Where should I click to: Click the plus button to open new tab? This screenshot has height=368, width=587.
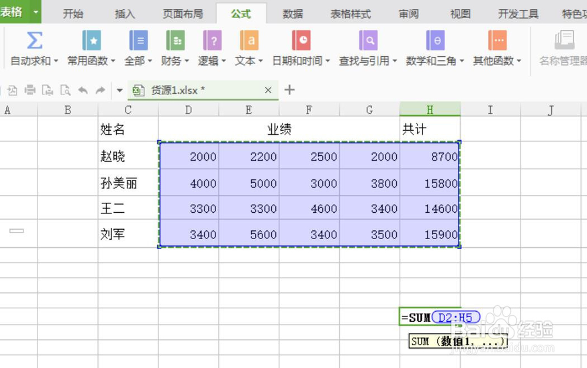(x=288, y=90)
